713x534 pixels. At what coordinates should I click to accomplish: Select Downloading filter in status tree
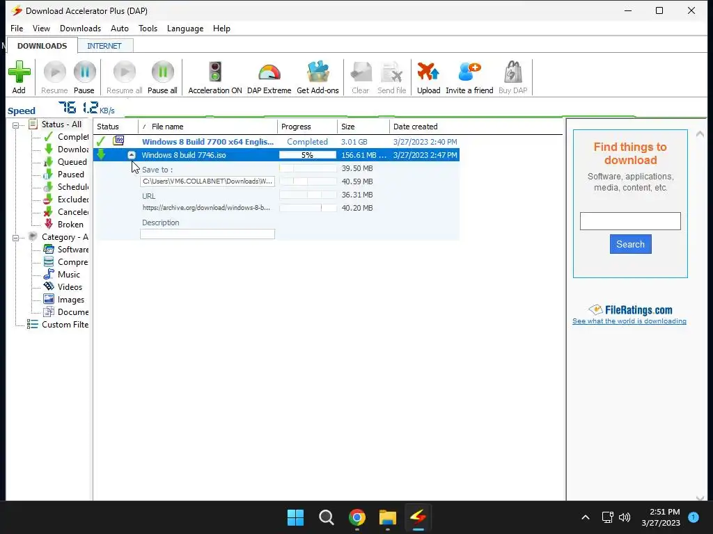click(66, 149)
